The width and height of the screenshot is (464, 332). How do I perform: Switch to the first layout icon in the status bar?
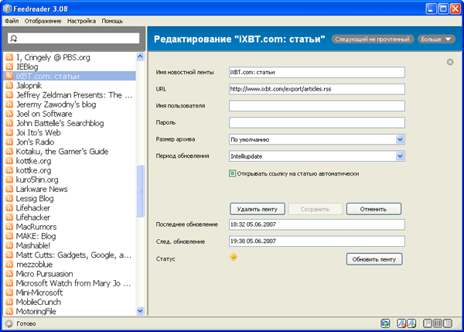coord(428,323)
